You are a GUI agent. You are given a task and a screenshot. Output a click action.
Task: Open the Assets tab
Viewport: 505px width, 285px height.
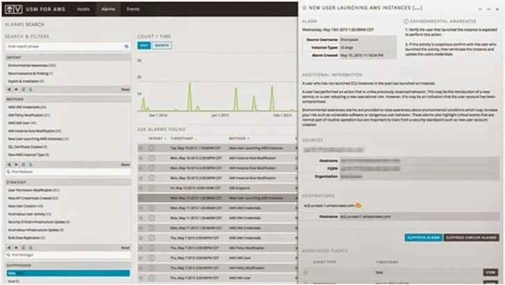tap(83, 9)
